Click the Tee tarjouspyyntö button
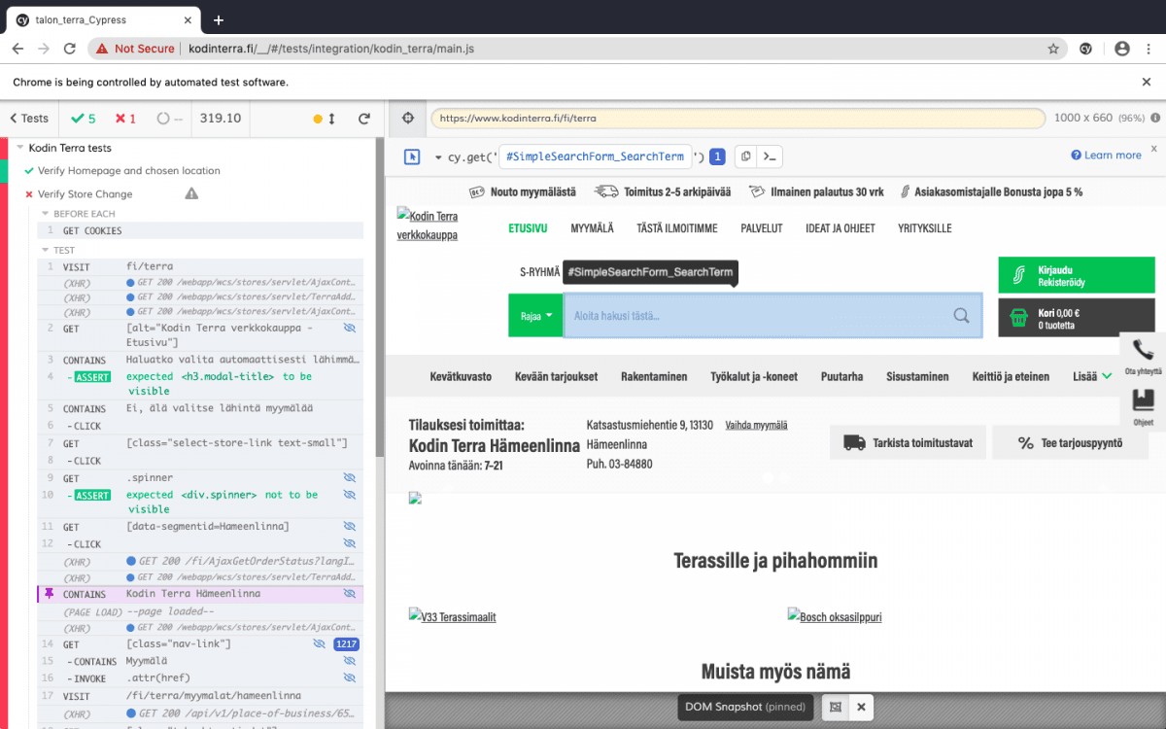This screenshot has width=1166, height=729. [1069, 442]
